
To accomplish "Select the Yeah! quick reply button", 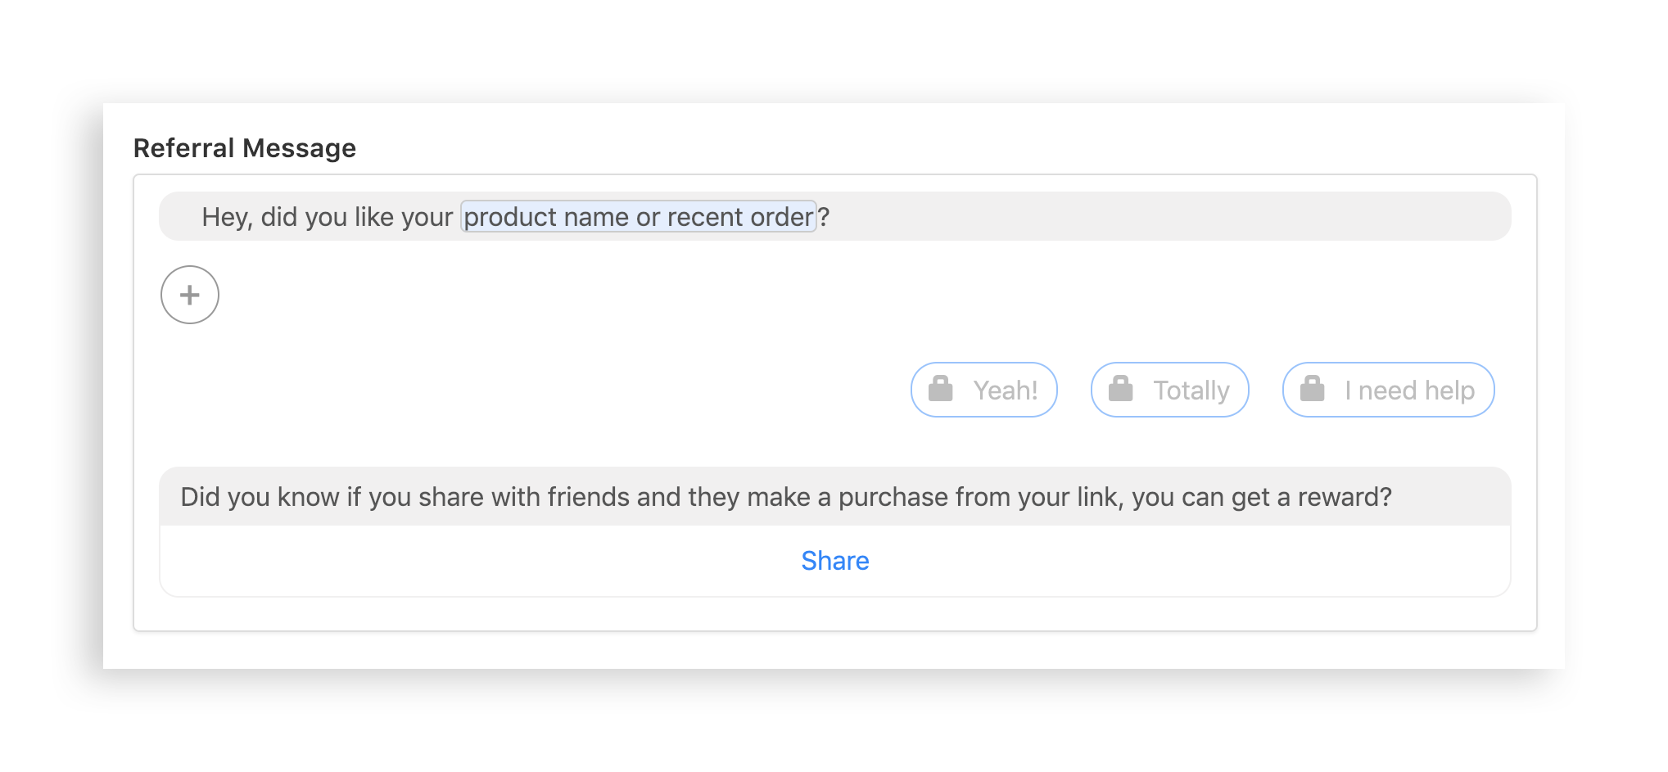I will click(984, 390).
